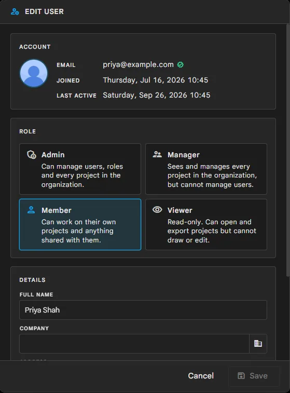
Task: Click the empty Company input field
Action: [x=134, y=343]
